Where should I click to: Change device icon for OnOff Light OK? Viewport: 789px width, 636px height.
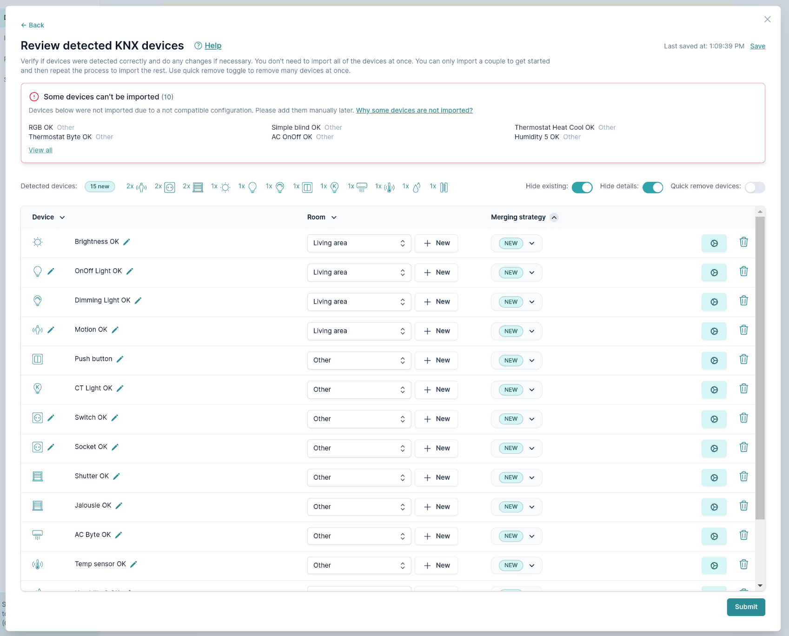pos(51,272)
